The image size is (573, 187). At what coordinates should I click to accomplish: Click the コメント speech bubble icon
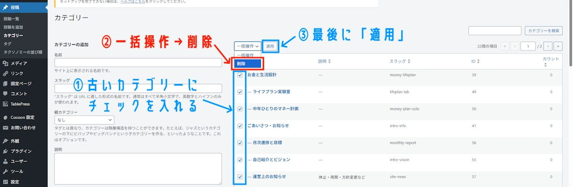(5, 94)
